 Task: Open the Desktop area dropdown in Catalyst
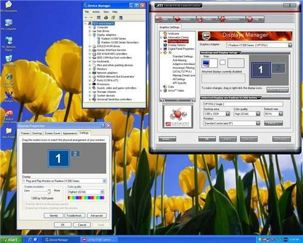228,114
